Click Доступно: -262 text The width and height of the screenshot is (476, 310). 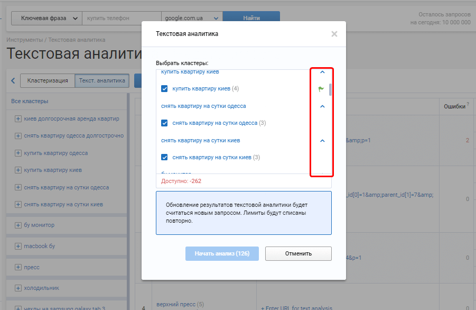(181, 181)
